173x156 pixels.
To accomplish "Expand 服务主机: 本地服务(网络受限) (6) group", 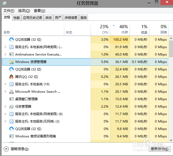I will [x=5, y=114].
